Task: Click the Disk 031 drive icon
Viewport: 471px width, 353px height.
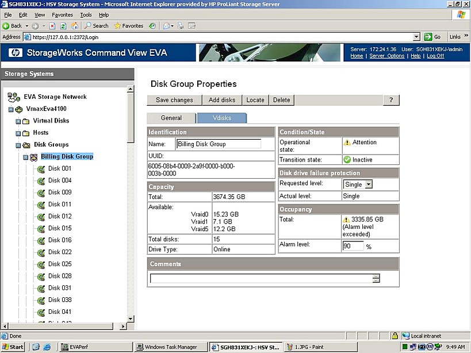Action: click(41, 289)
